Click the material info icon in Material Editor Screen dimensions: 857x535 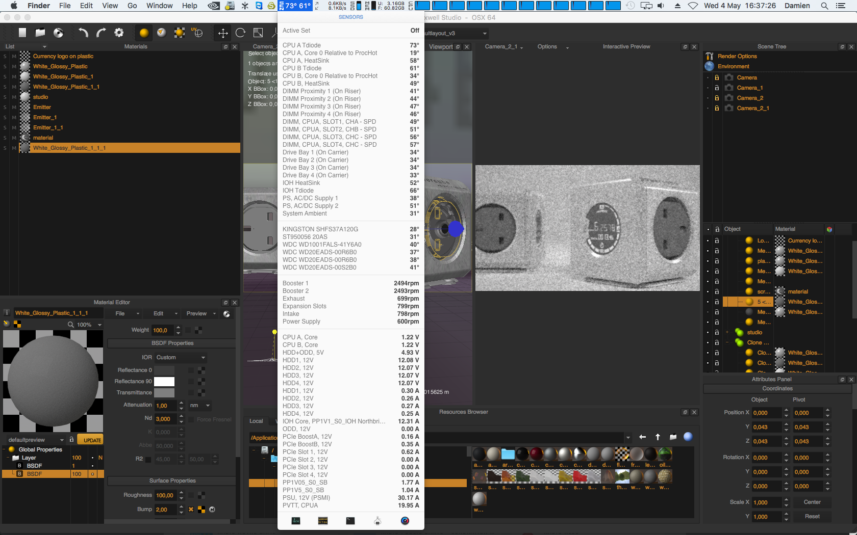(x=7, y=313)
